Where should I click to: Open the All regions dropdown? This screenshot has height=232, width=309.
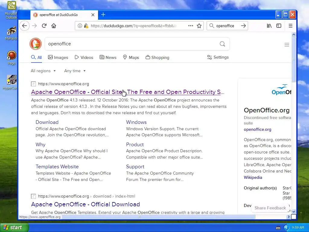(43, 71)
